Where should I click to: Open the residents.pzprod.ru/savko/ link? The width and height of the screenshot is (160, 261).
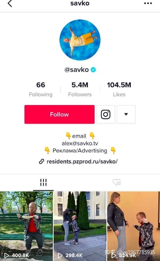(82, 161)
